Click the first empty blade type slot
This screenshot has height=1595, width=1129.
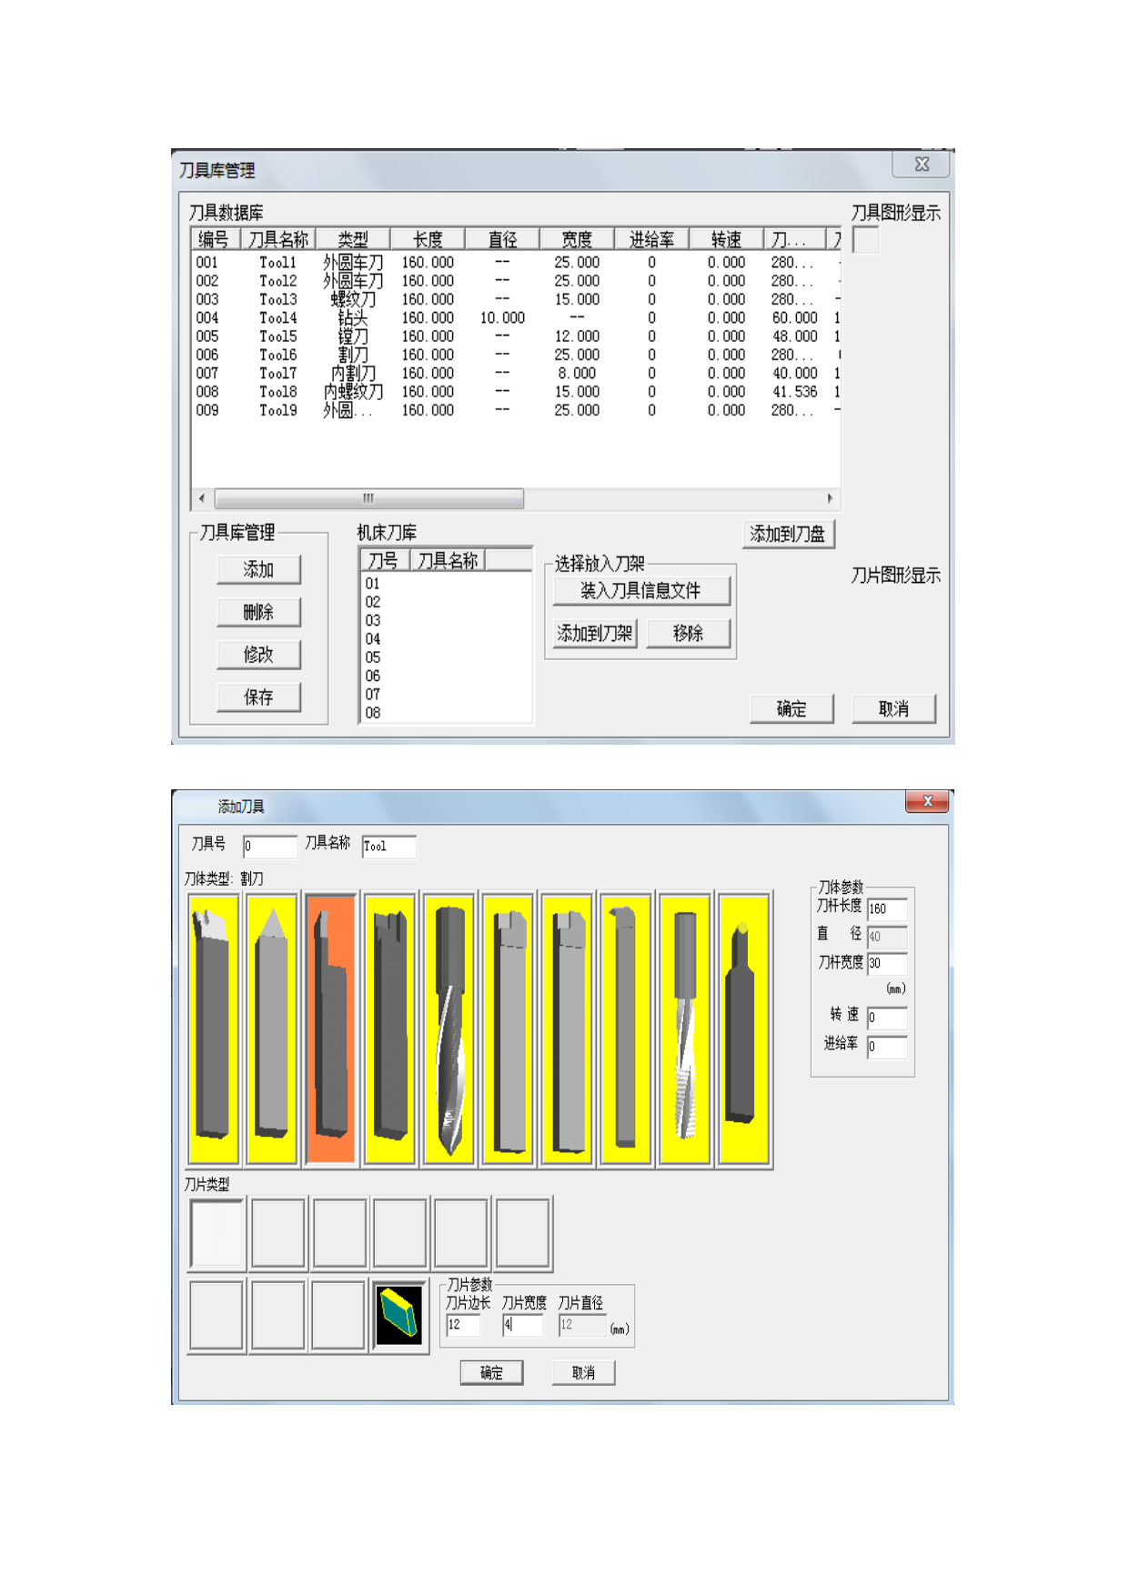217,1233
